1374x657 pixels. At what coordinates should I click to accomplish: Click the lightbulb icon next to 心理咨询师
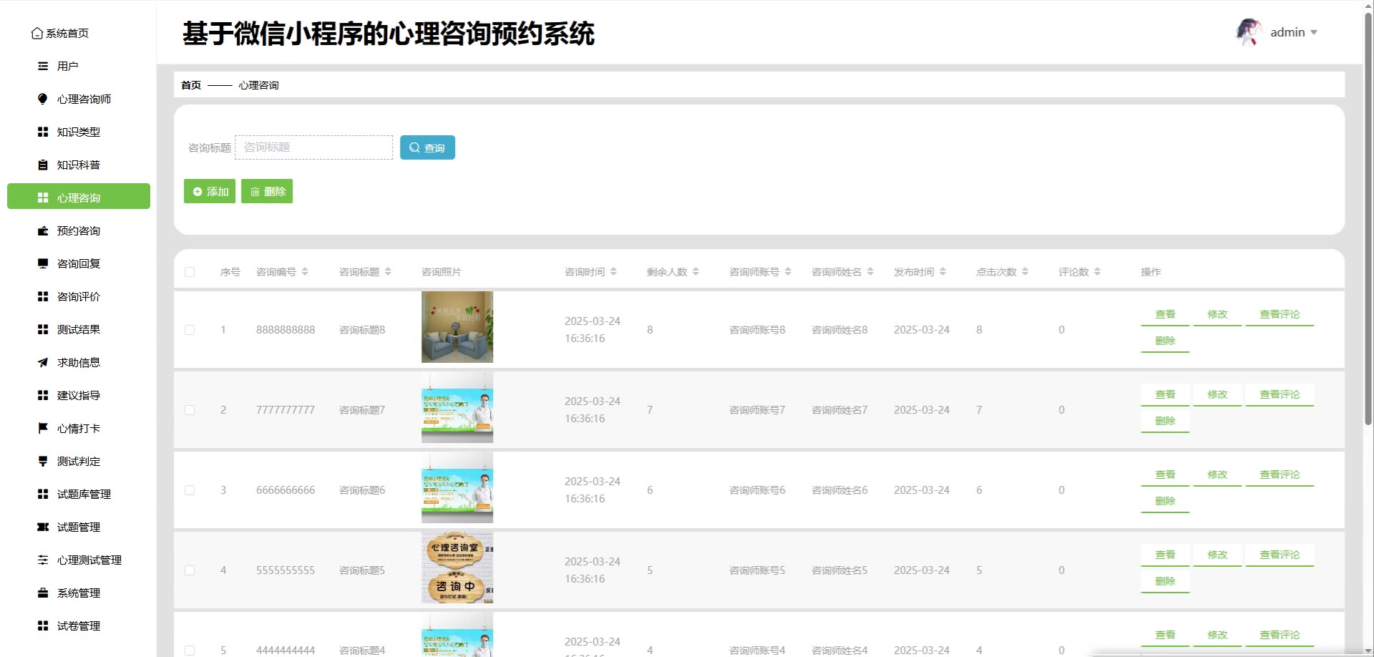(x=43, y=99)
